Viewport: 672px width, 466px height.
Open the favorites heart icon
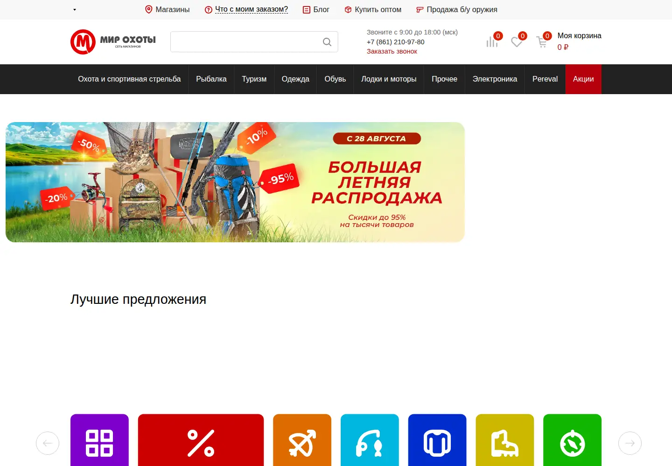(517, 42)
